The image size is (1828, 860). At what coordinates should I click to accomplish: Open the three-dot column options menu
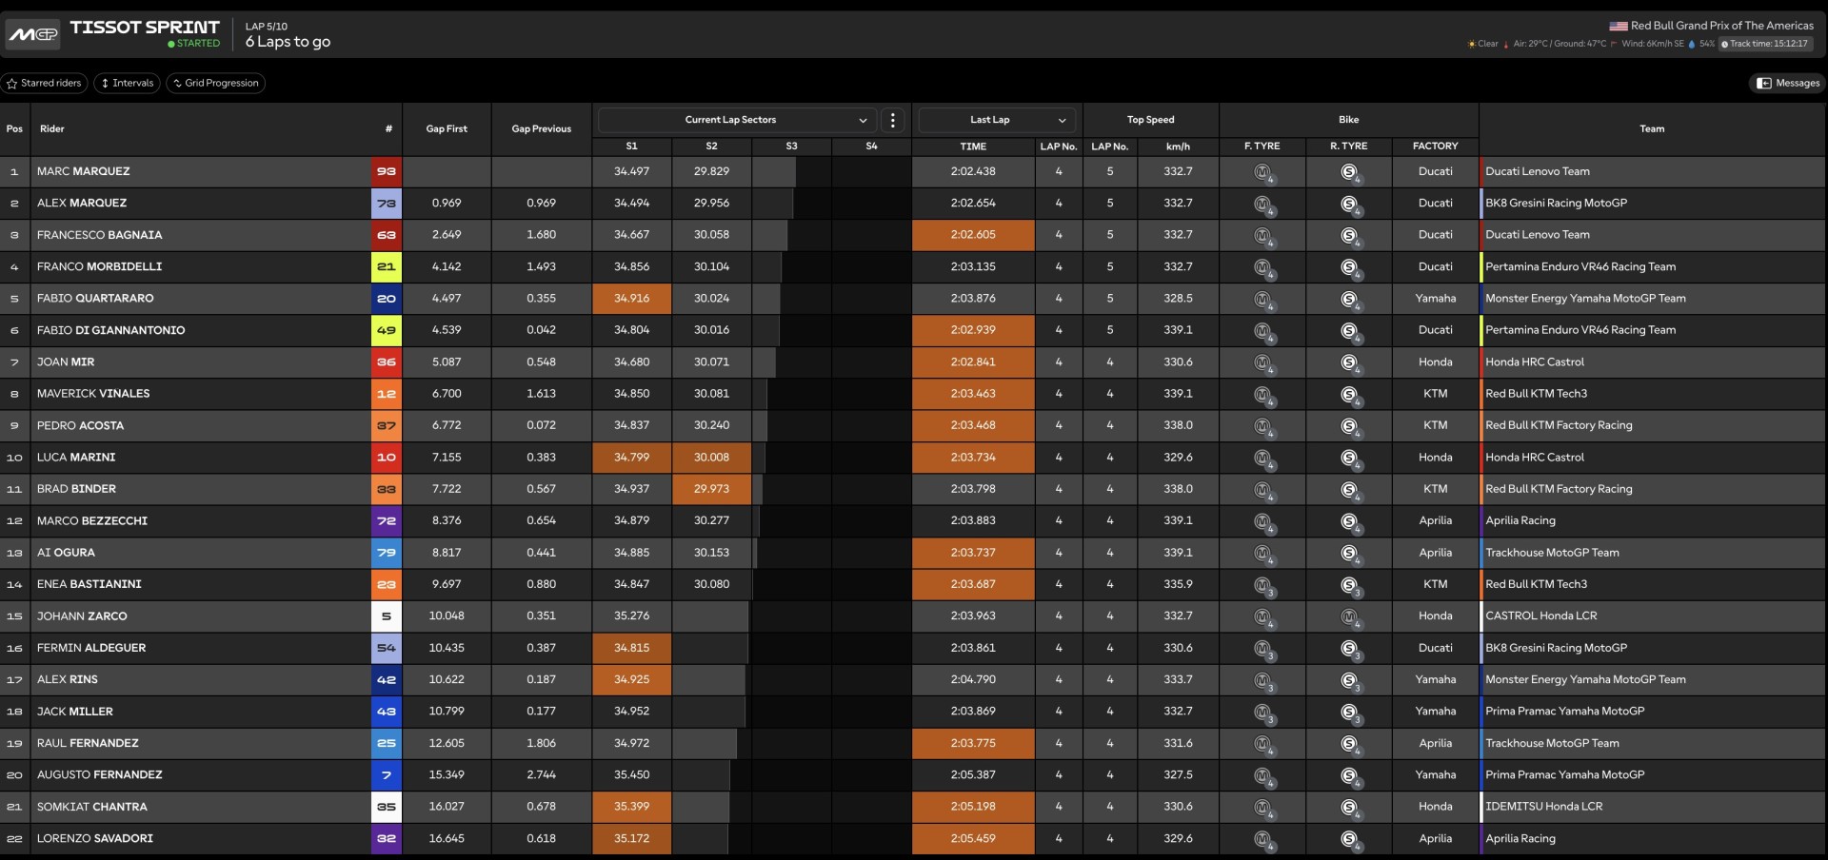pos(892,120)
